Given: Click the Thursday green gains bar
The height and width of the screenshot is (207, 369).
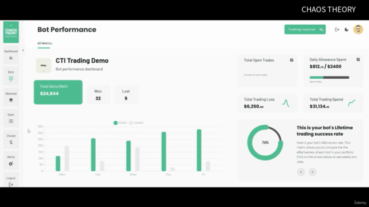Looking at the screenshot, I should [164, 152].
